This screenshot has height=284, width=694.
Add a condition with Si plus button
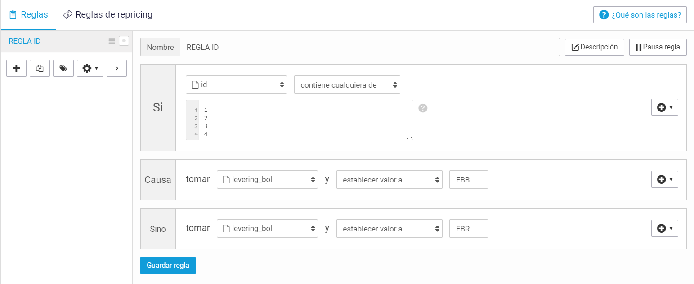(x=665, y=107)
